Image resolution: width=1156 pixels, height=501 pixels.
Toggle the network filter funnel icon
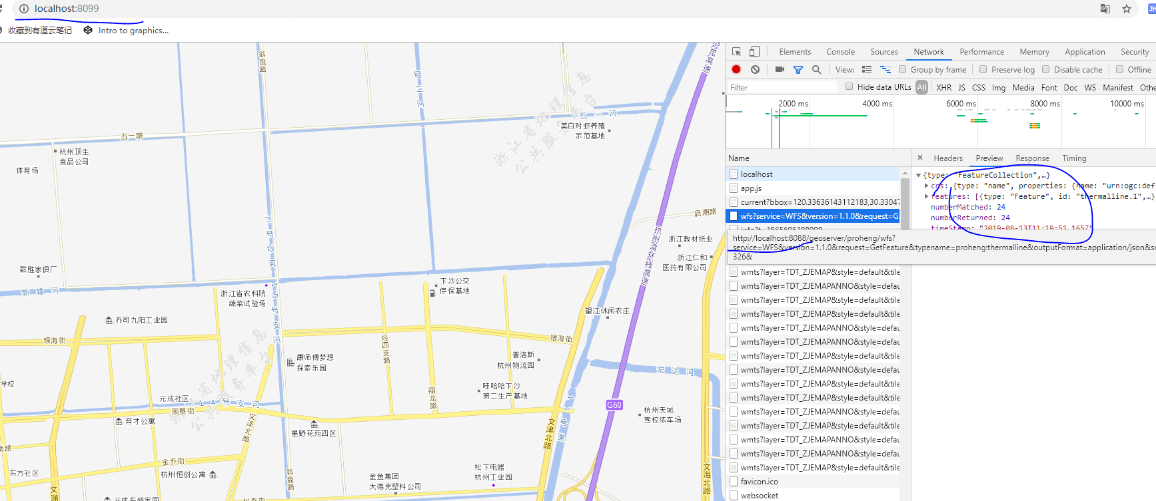tap(798, 69)
